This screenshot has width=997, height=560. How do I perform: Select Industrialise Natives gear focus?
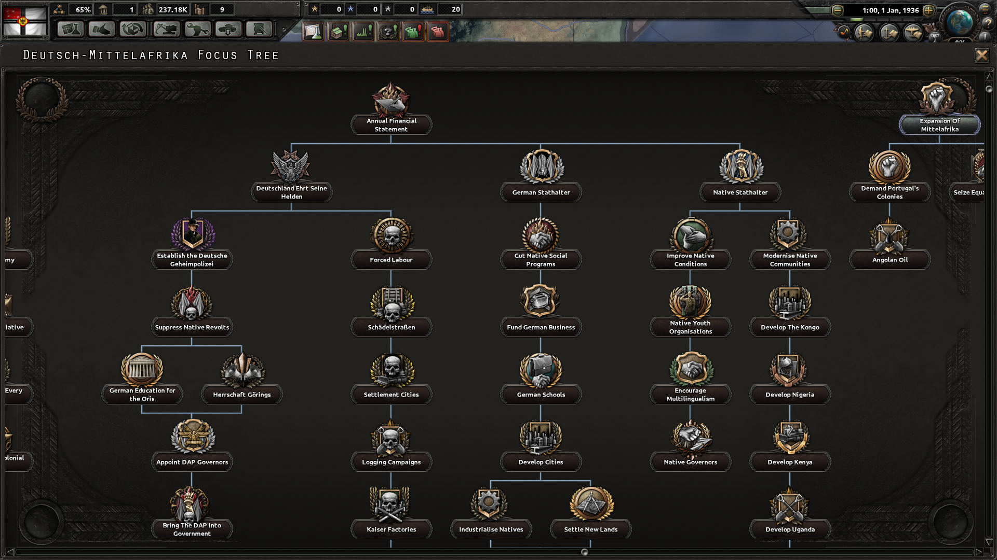click(491, 513)
